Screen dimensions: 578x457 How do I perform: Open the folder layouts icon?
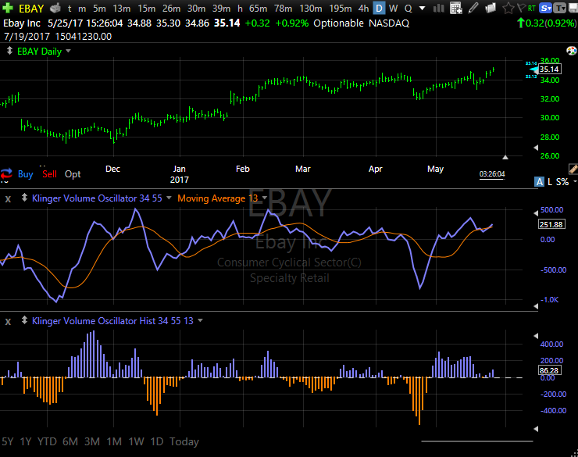click(x=491, y=8)
